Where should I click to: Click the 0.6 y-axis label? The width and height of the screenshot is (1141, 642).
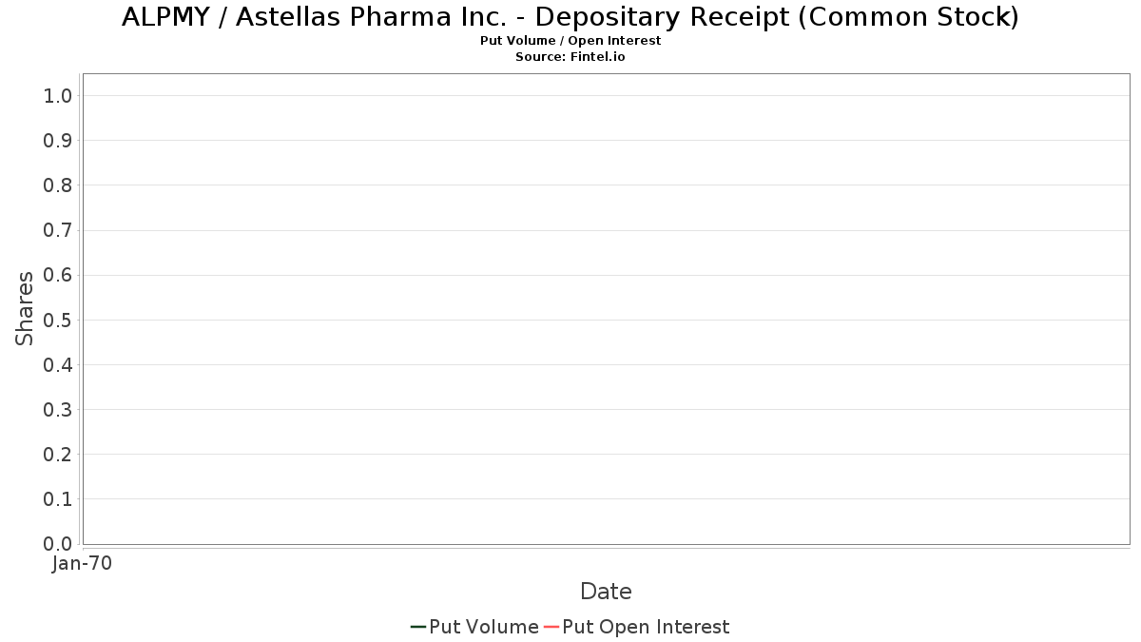(x=58, y=275)
